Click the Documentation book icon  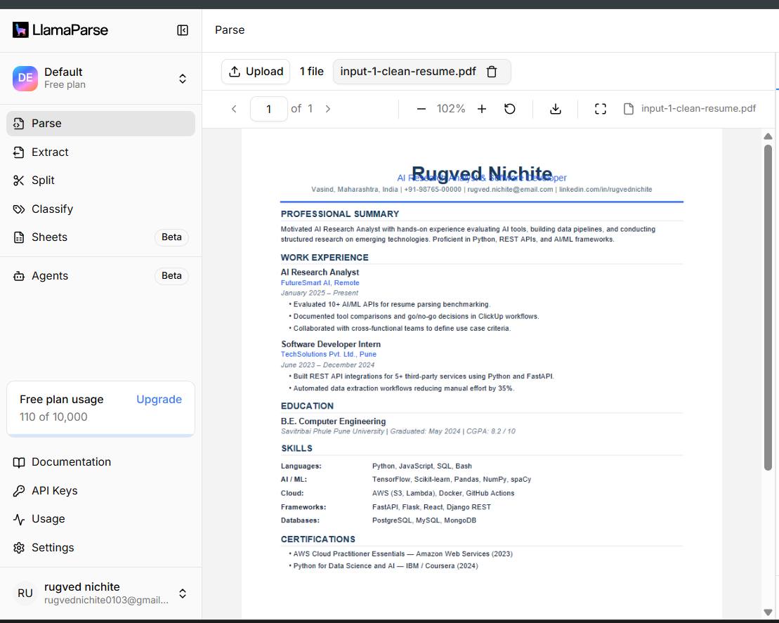click(19, 463)
